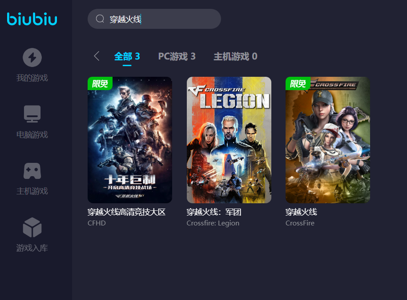Click the search magnifier icon
The height and width of the screenshot is (300, 407).
[100, 19]
